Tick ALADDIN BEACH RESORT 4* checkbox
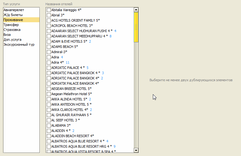This screenshot has height=156, width=241. coord(49,136)
